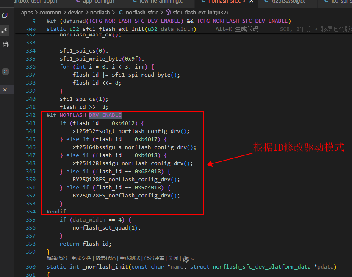
Task: Switch to the xt25f32fsoigt.c tab
Action: tap(285, 2)
